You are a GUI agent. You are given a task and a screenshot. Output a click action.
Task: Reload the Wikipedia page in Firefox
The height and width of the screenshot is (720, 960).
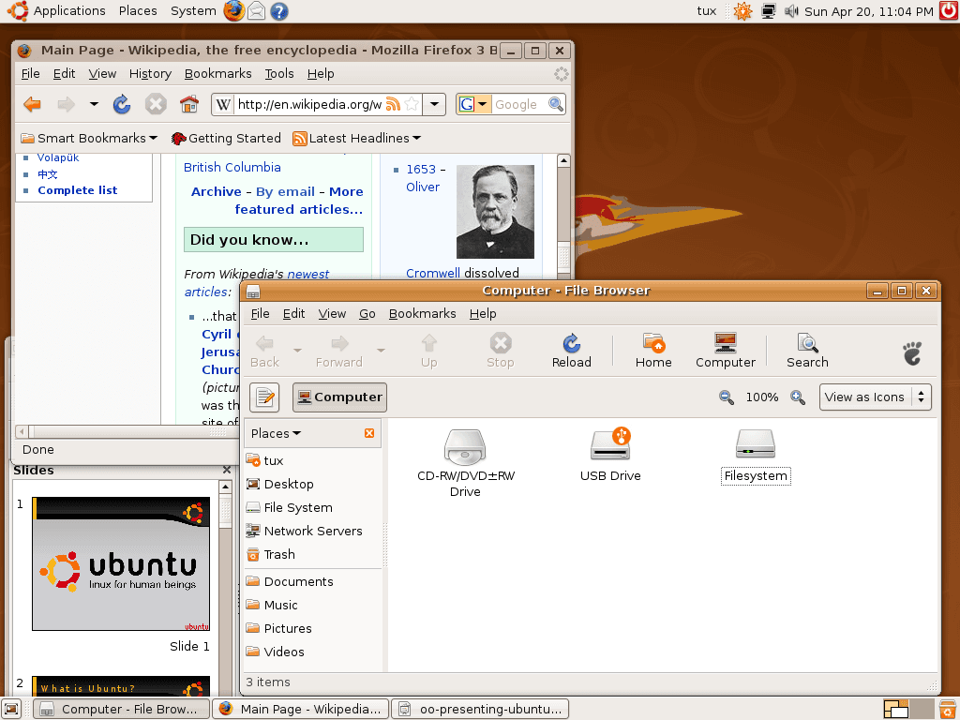tap(122, 104)
